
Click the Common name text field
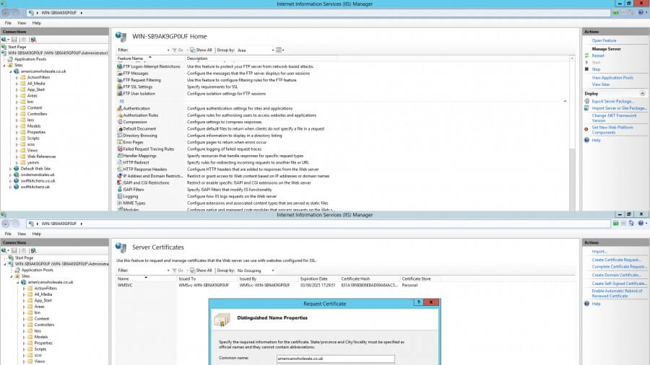[x=335, y=359]
